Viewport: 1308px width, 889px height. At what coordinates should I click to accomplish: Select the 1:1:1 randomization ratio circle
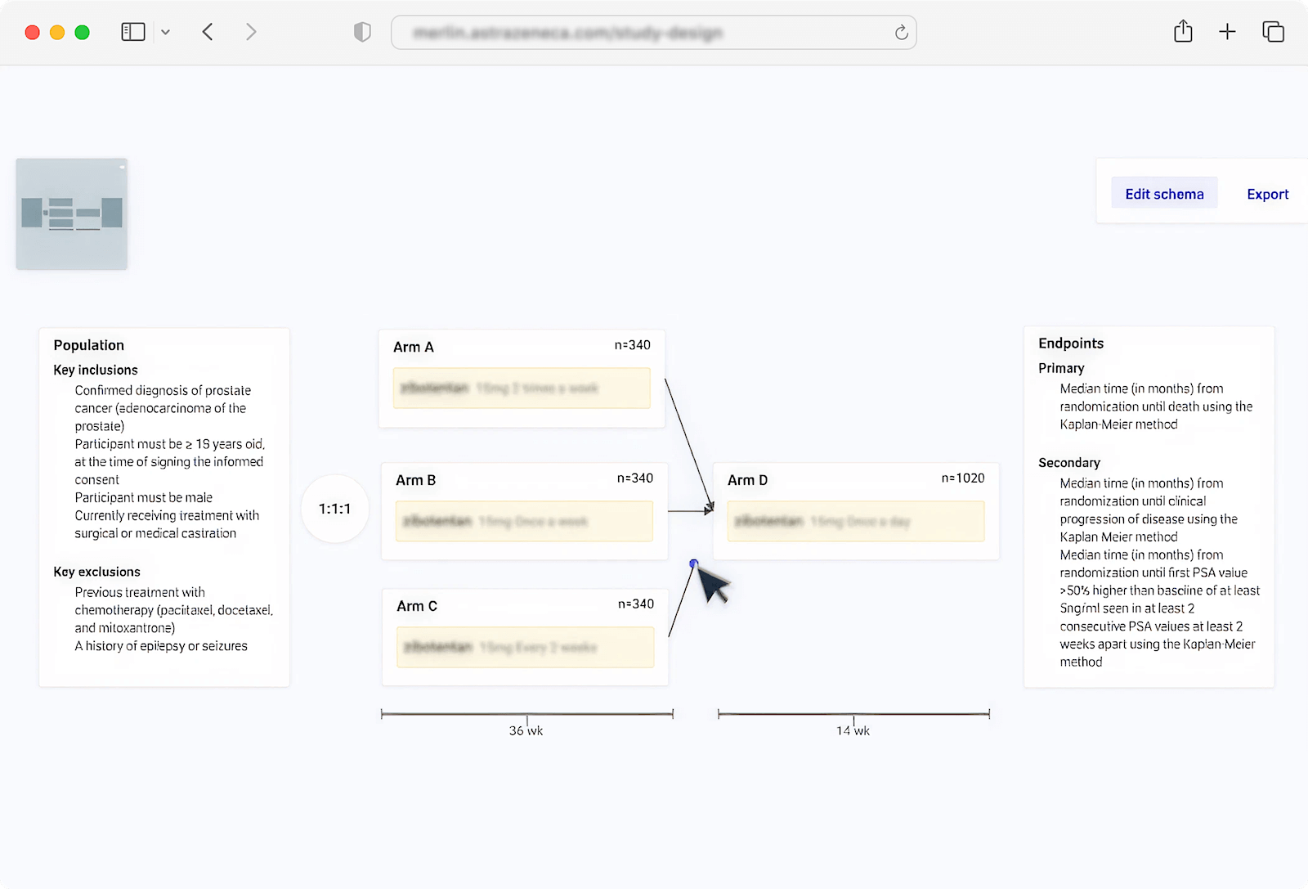[335, 509]
